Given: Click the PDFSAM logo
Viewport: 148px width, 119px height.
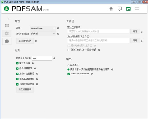Looking at the screenshot, I should pos(23,9).
